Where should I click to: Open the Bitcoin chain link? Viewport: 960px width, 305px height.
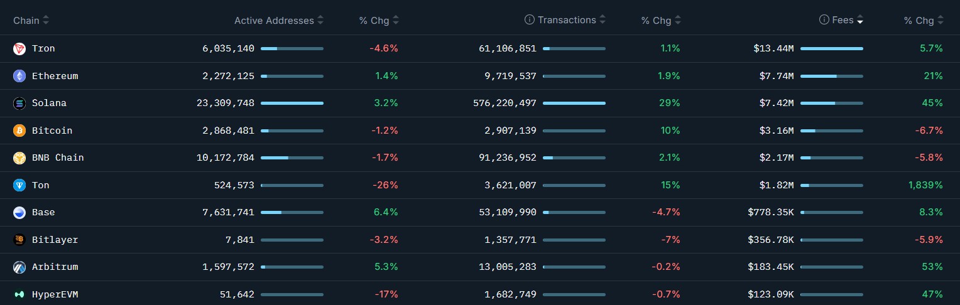point(52,131)
